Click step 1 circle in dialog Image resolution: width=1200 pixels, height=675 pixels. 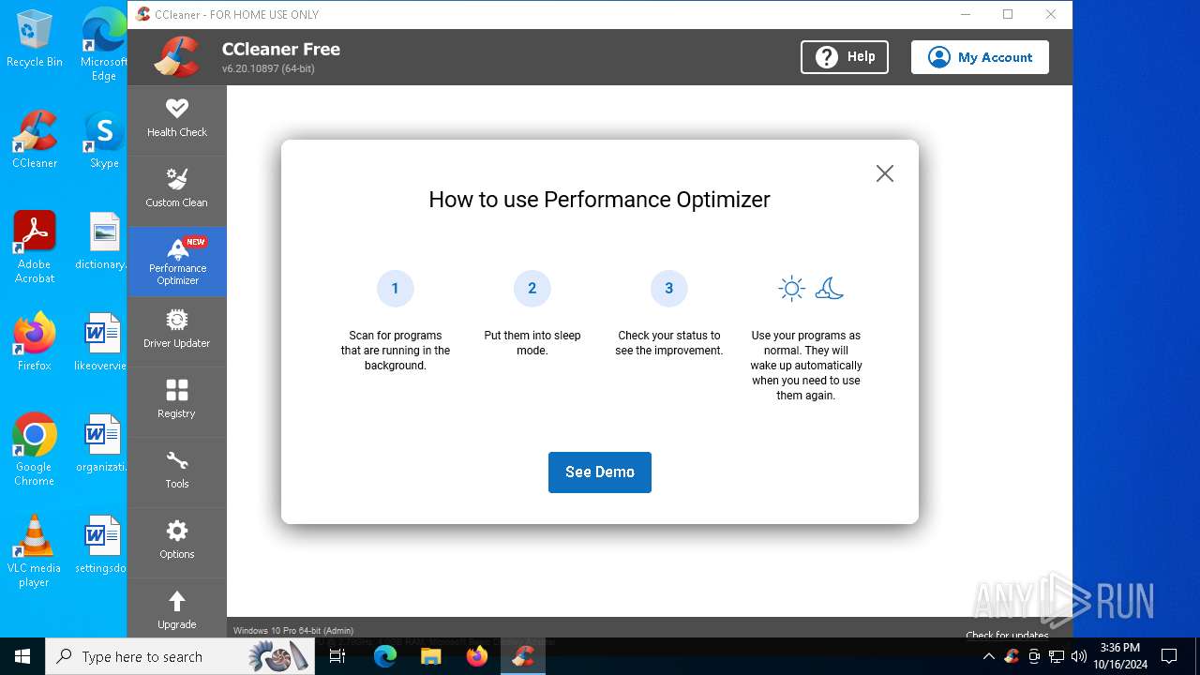(x=395, y=289)
